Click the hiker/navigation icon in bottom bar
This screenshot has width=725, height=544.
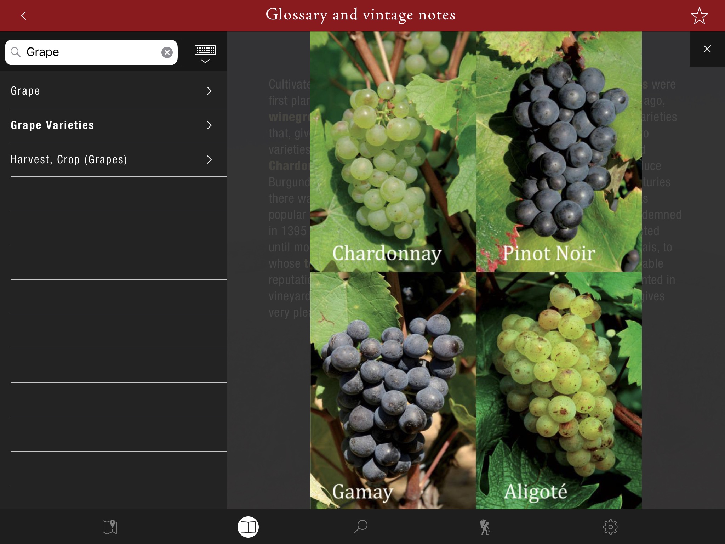484,526
